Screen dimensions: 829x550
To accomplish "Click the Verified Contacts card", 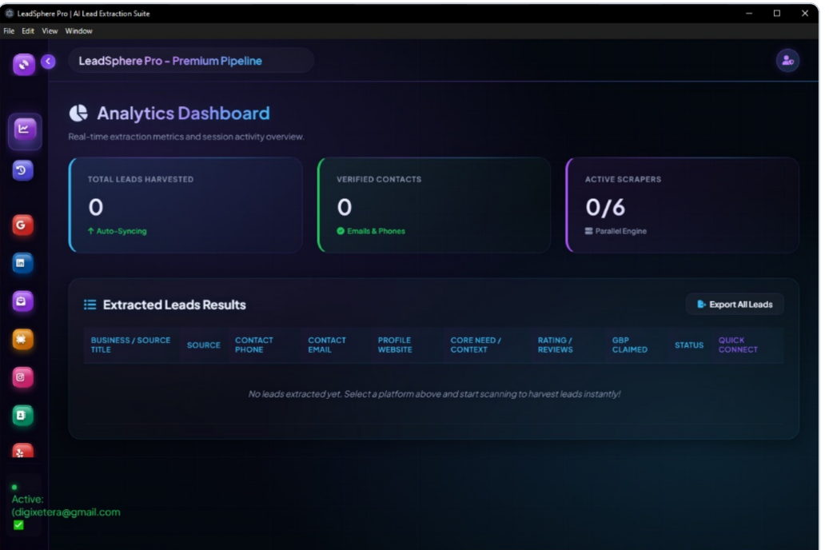I will [434, 205].
